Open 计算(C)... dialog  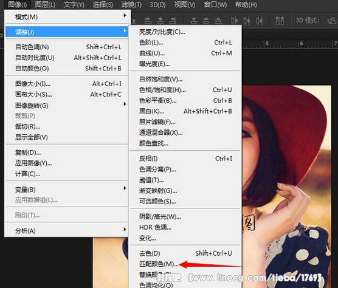click(x=66, y=174)
